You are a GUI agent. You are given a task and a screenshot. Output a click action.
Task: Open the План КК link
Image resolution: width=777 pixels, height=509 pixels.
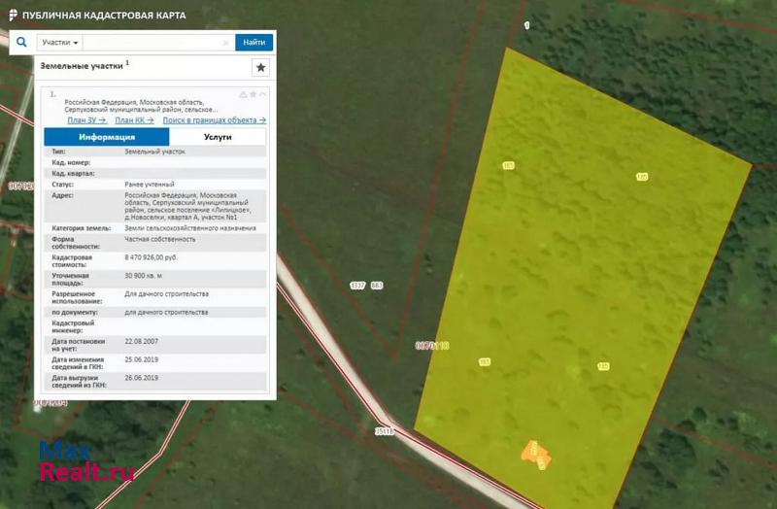pyautogui.click(x=134, y=120)
